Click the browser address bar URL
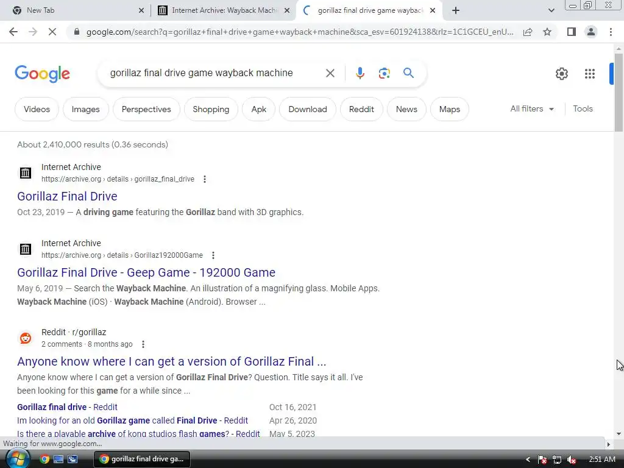Screen dimensions: 624x468 click(299, 32)
